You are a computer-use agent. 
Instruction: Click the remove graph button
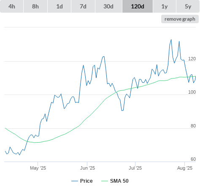[x=180, y=19]
